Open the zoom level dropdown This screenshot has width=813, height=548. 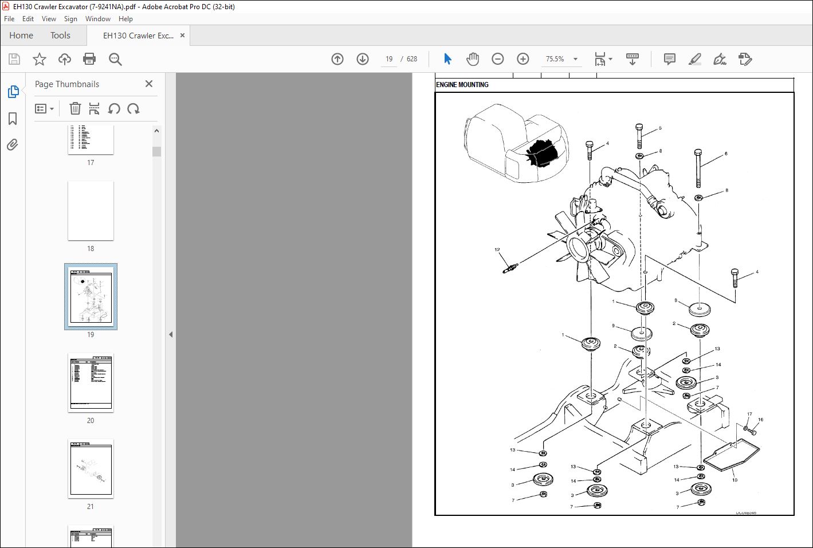coord(575,59)
